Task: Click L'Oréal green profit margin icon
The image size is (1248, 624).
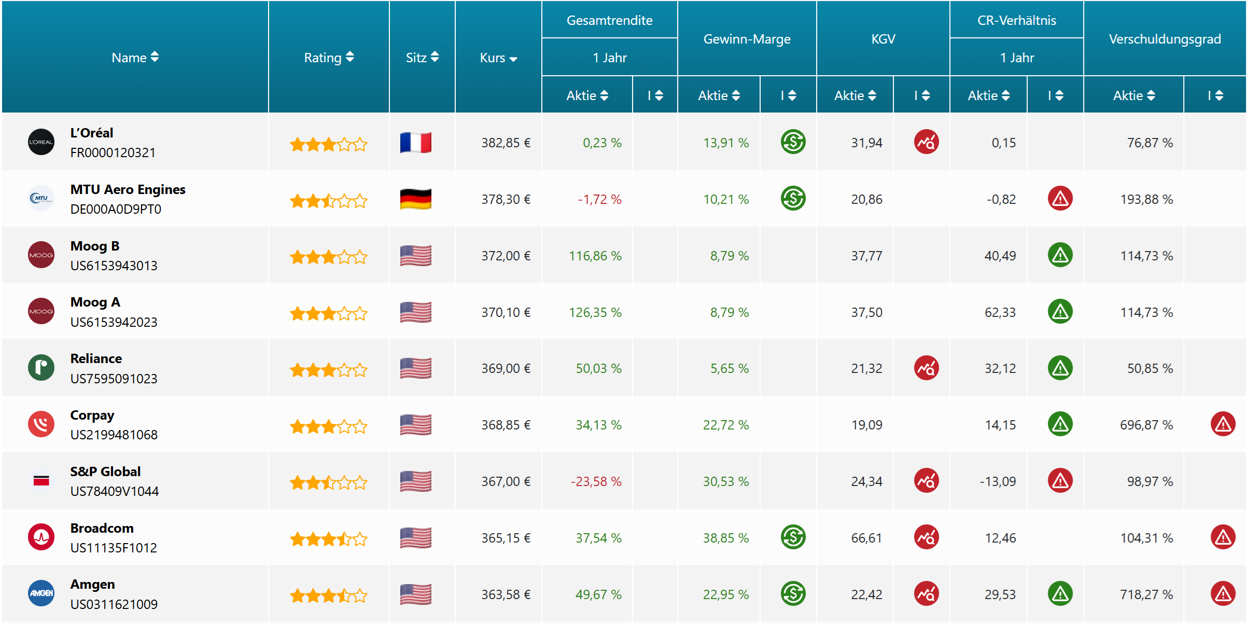Action: [x=793, y=142]
